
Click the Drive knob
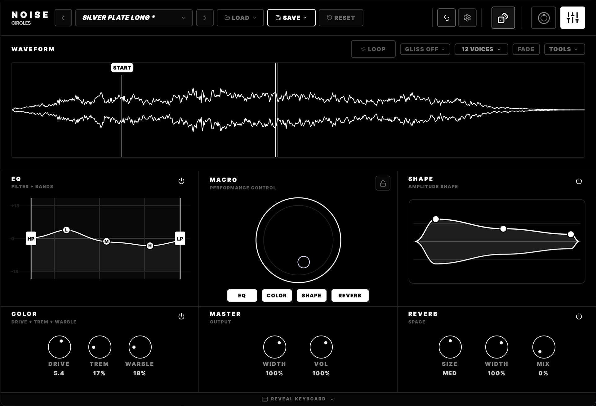[59, 347]
